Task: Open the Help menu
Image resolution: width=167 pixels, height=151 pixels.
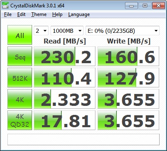Action: point(57,14)
